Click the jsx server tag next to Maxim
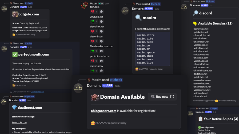239x134 pixels. [101, 4]
